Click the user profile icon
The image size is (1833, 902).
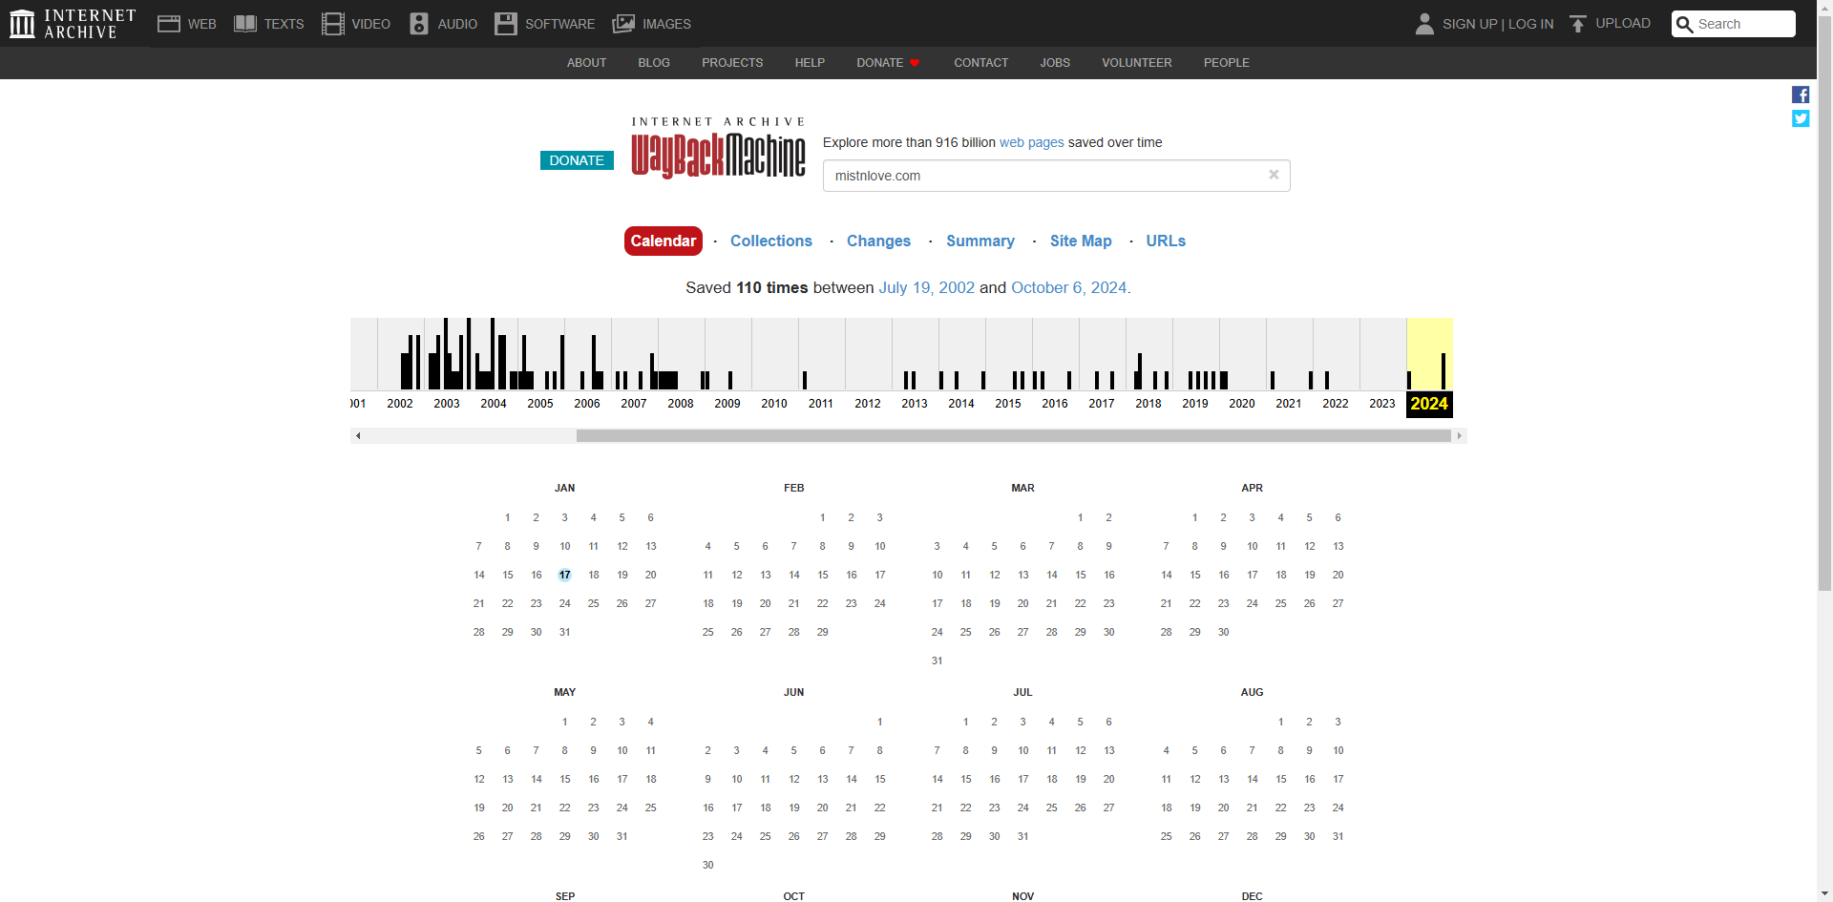tap(1424, 24)
